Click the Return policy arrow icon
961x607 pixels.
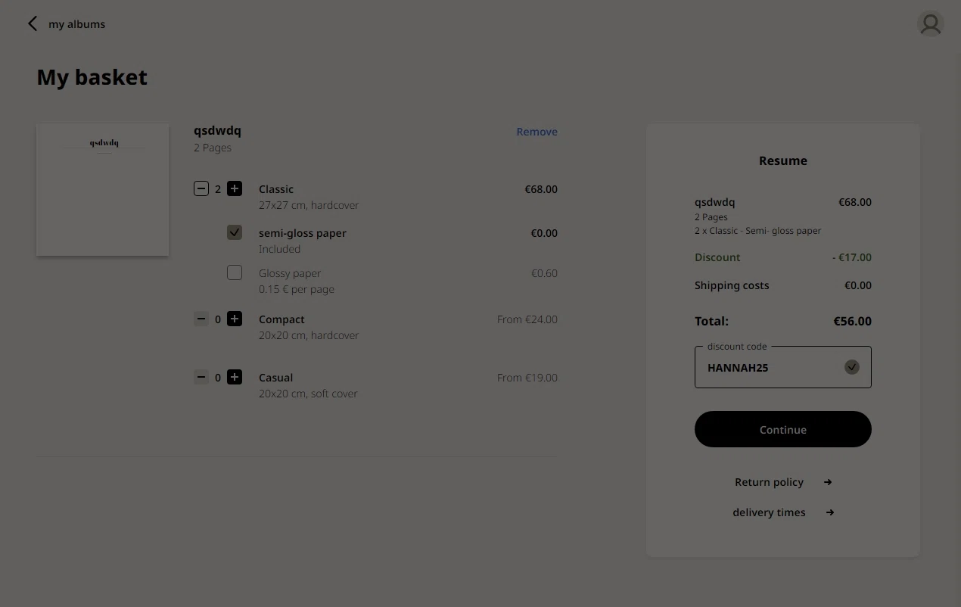828,482
